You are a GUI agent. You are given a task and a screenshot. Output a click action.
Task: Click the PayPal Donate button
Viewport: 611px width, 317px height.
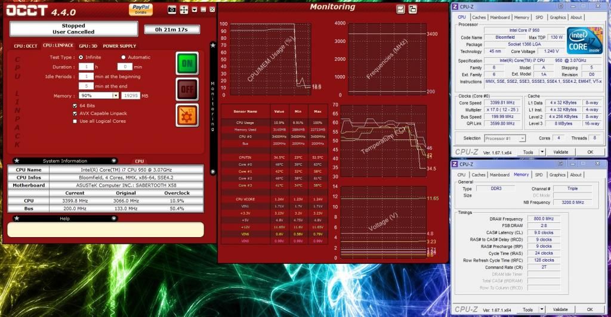coord(141,10)
